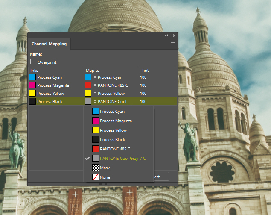Enable the Overprint checkbox
The image size is (271, 215).
(33, 62)
